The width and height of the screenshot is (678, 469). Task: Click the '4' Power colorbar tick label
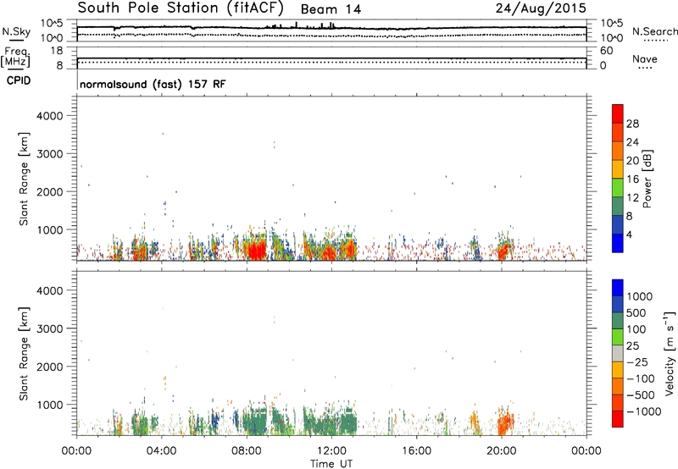click(629, 234)
